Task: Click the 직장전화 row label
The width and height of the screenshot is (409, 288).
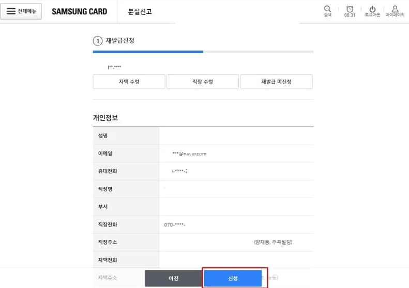Action: pyautogui.click(x=108, y=225)
